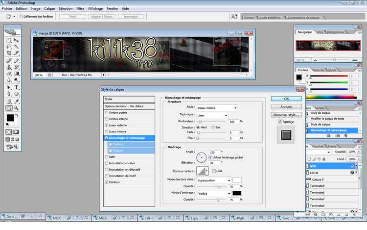
Task: Select the Path Selection arrow tool
Action: pos(9,88)
